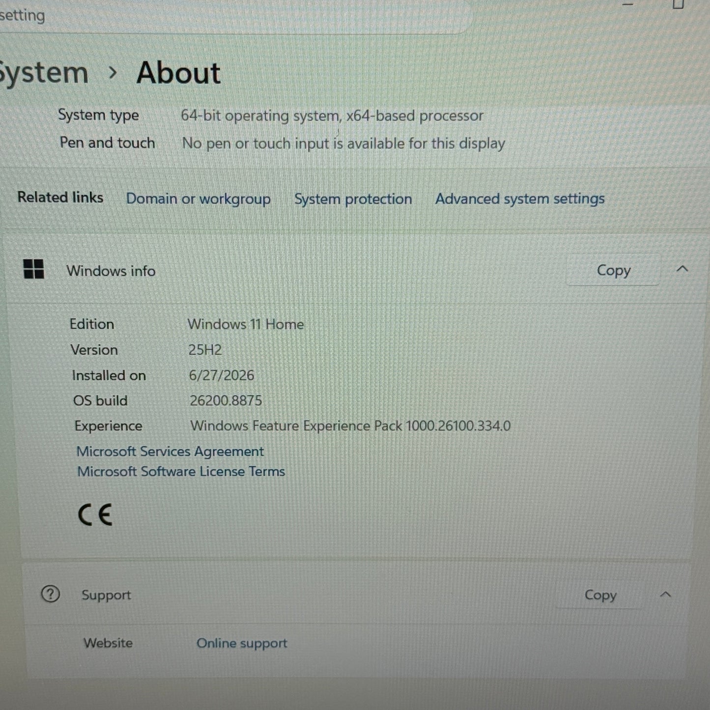This screenshot has height=710, width=710.
Task: Collapse the Windows info section chevron
Action: [x=682, y=269]
